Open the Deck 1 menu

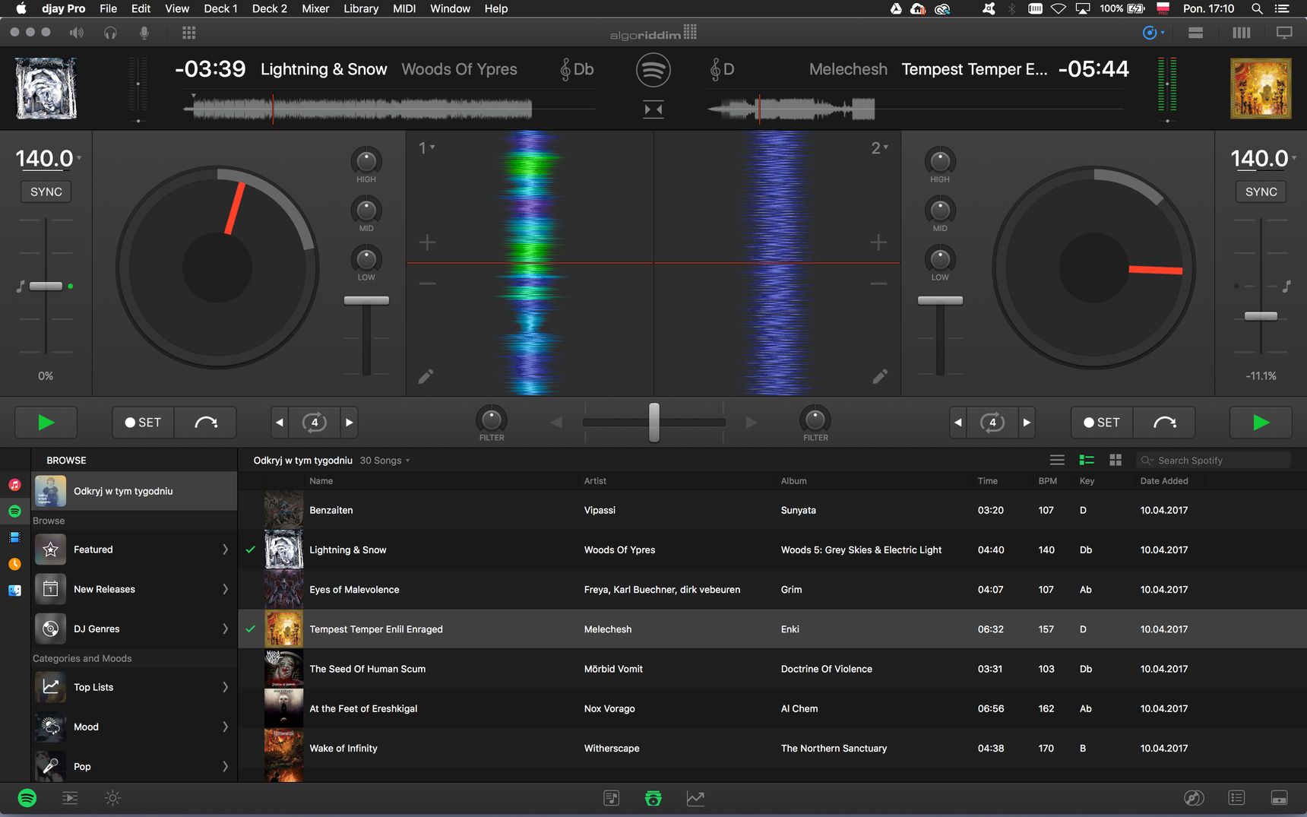click(220, 8)
